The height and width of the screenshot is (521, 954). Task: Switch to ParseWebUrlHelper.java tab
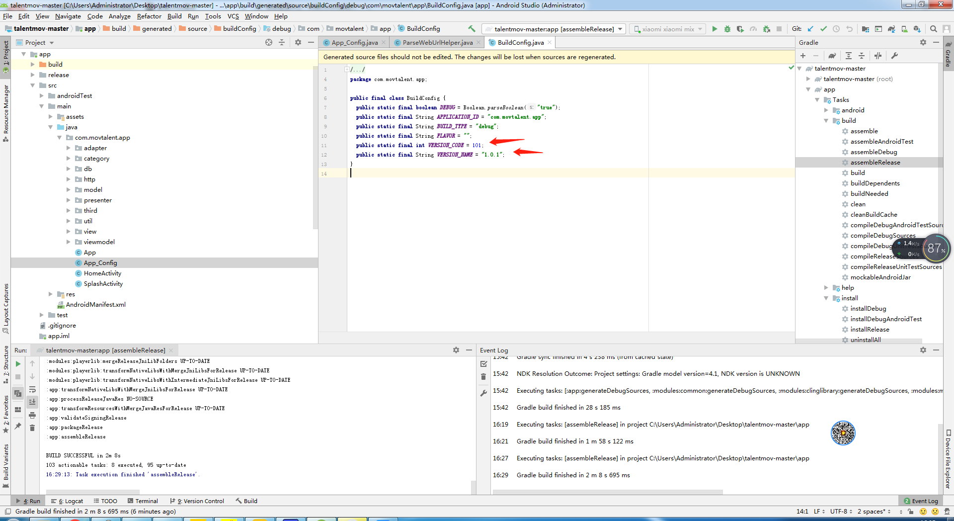(x=437, y=43)
